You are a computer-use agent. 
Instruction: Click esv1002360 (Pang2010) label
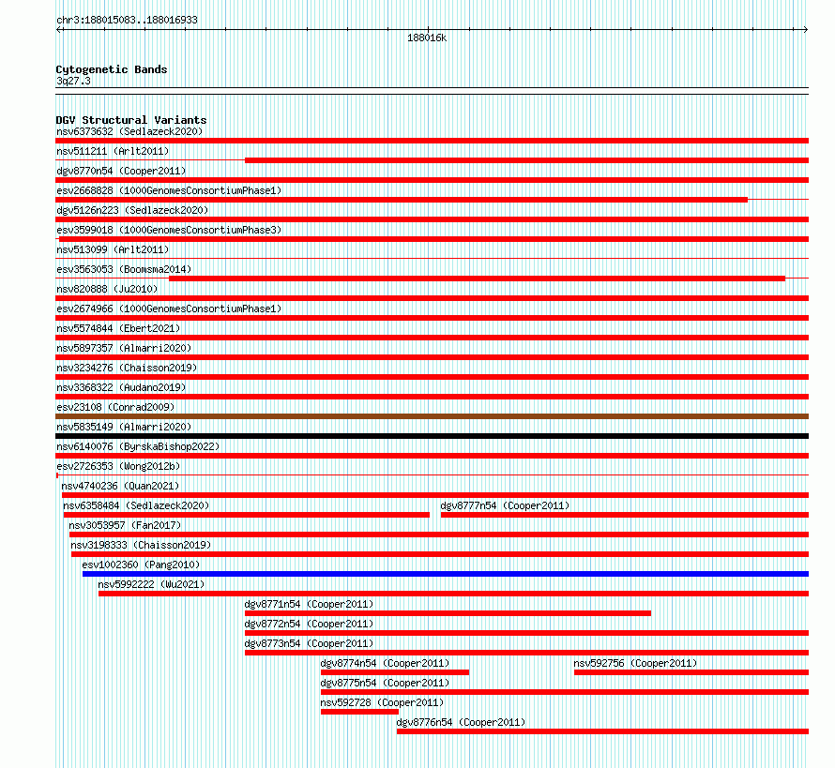pyautogui.click(x=141, y=565)
